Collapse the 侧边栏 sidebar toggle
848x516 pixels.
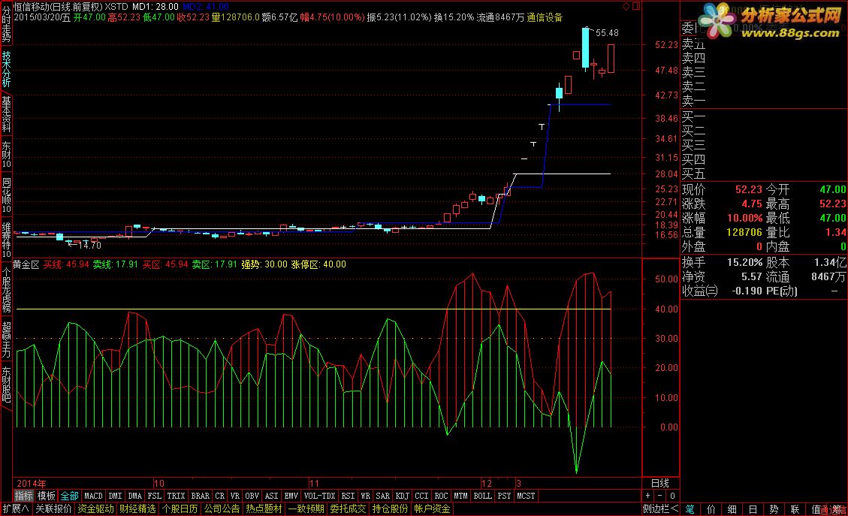click(660, 509)
